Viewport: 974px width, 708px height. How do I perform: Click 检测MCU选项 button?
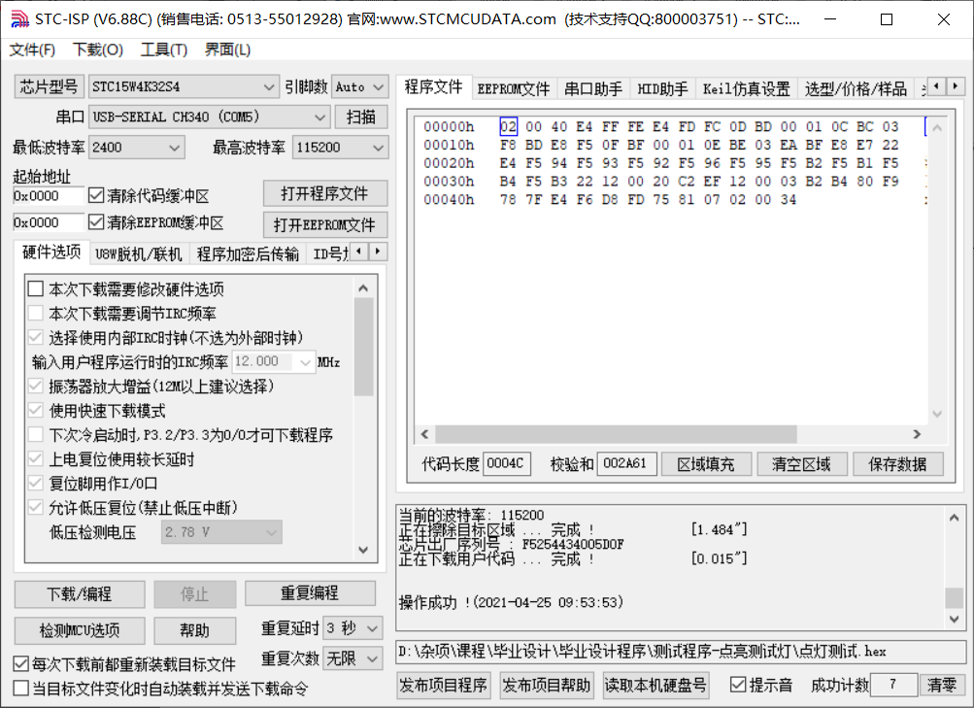point(80,631)
